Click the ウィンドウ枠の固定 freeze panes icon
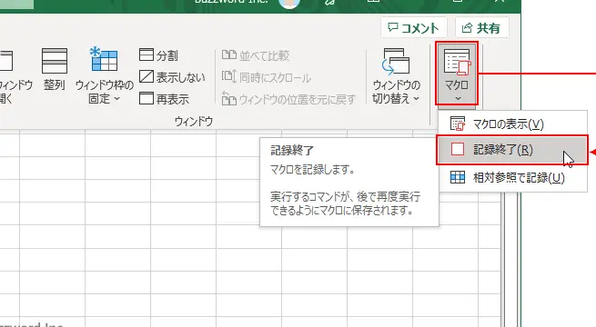Screen dimensions: 596x327 click(104, 59)
